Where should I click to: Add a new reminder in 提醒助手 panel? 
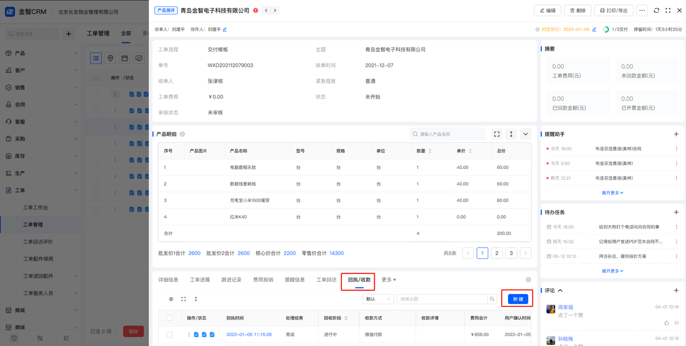676,134
